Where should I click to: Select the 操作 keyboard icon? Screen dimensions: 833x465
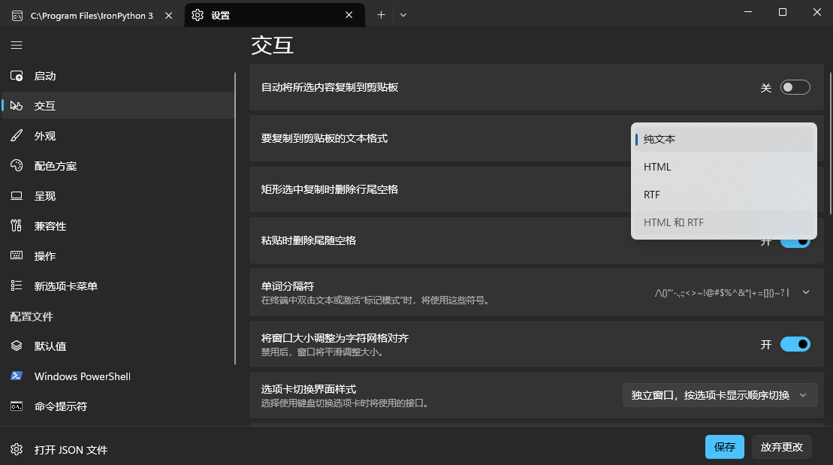point(17,256)
